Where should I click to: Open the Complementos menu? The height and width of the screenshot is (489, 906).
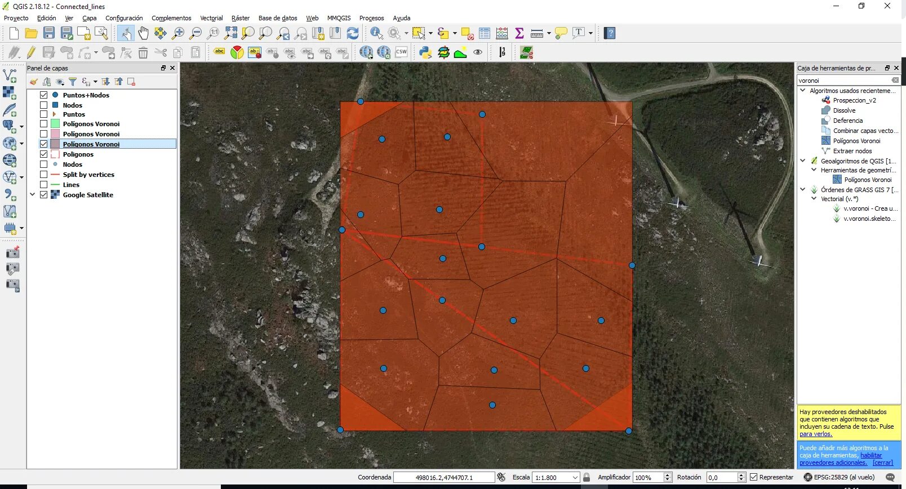pyautogui.click(x=171, y=18)
